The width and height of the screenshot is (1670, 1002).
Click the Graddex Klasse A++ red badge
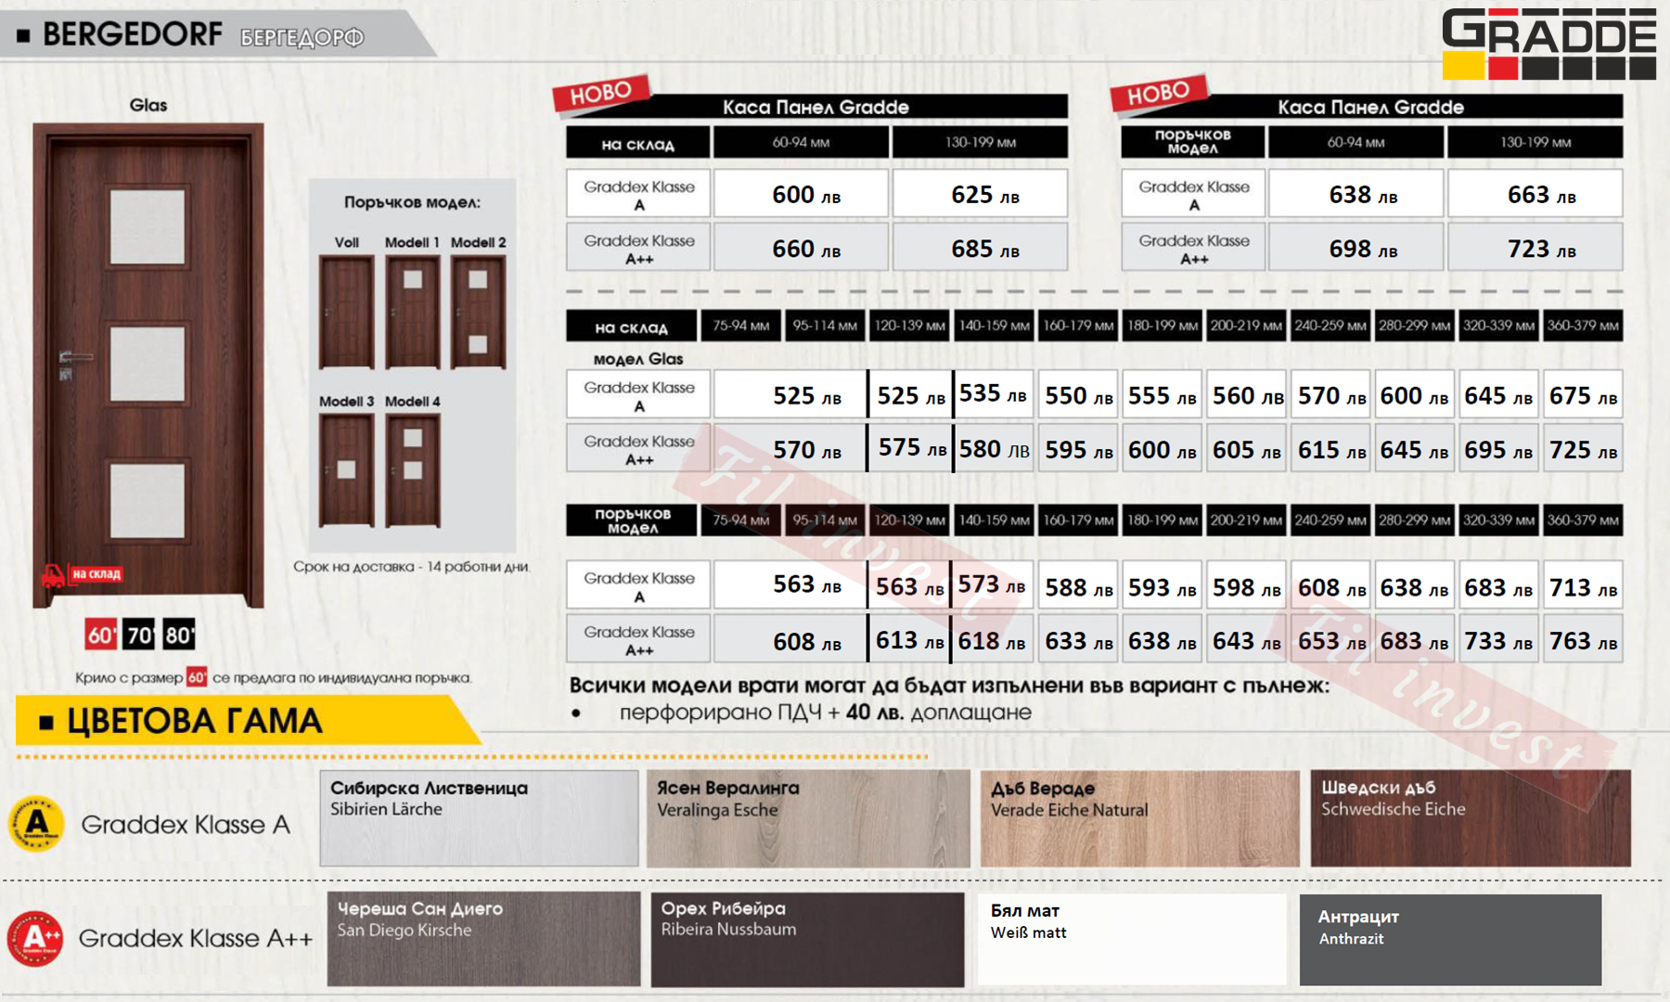35,938
